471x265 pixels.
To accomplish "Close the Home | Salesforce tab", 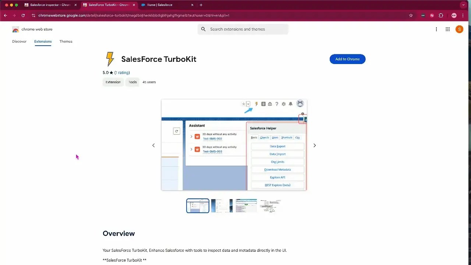I will (x=192, y=5).
